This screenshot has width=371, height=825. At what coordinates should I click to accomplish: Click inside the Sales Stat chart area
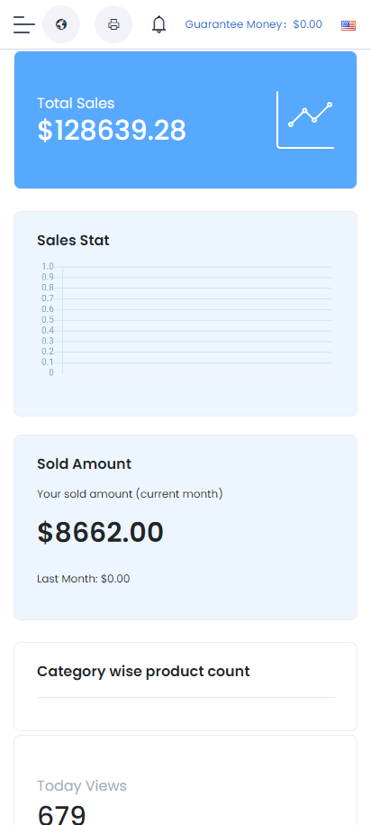[x=197, y=320]
